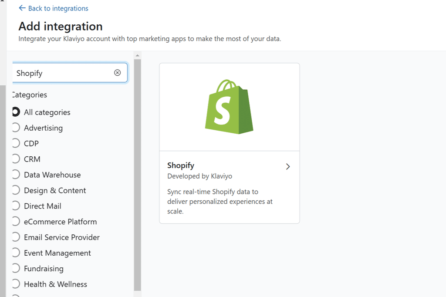
Task: Select the All categories radio button
Action: [x=16, y=112]
